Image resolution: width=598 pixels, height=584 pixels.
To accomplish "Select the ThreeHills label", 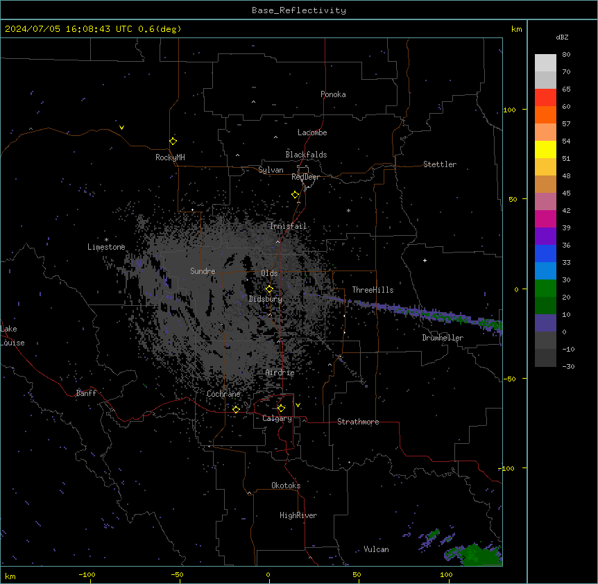I will pos(373,290).
